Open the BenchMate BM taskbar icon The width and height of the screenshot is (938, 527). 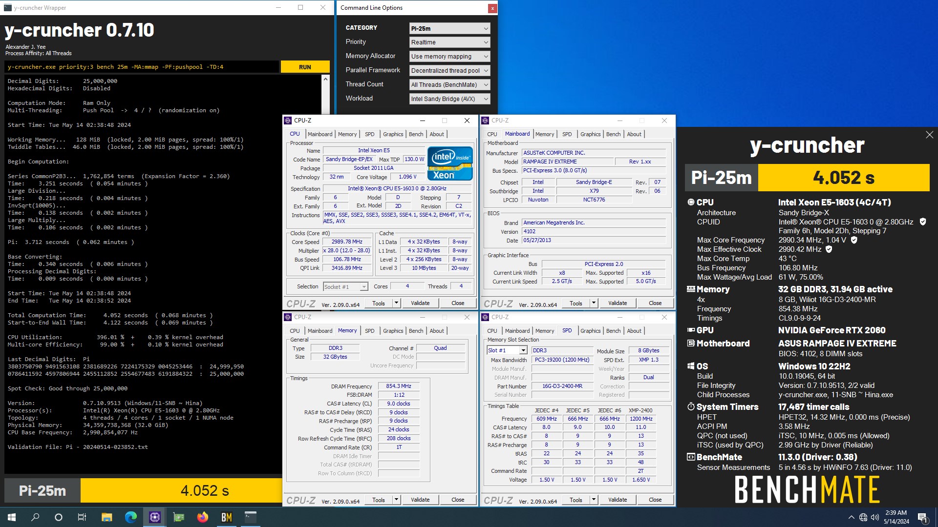[226, 517]
